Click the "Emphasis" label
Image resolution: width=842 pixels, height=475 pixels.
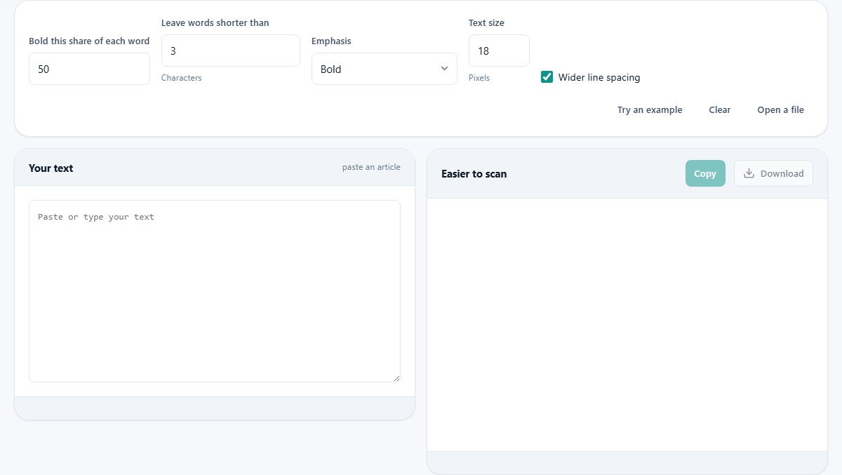pos(331,41)
